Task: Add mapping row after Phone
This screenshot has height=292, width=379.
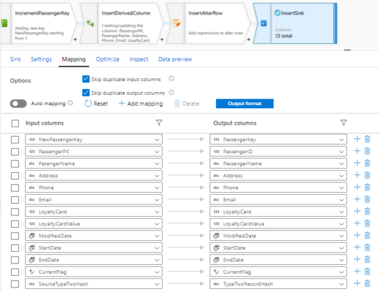Action: click(x=357, y=187)
